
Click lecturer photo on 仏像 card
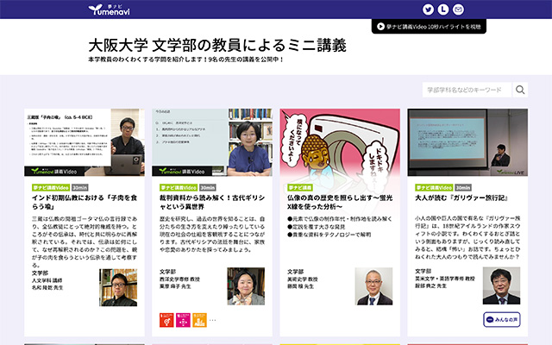[373, 286]
